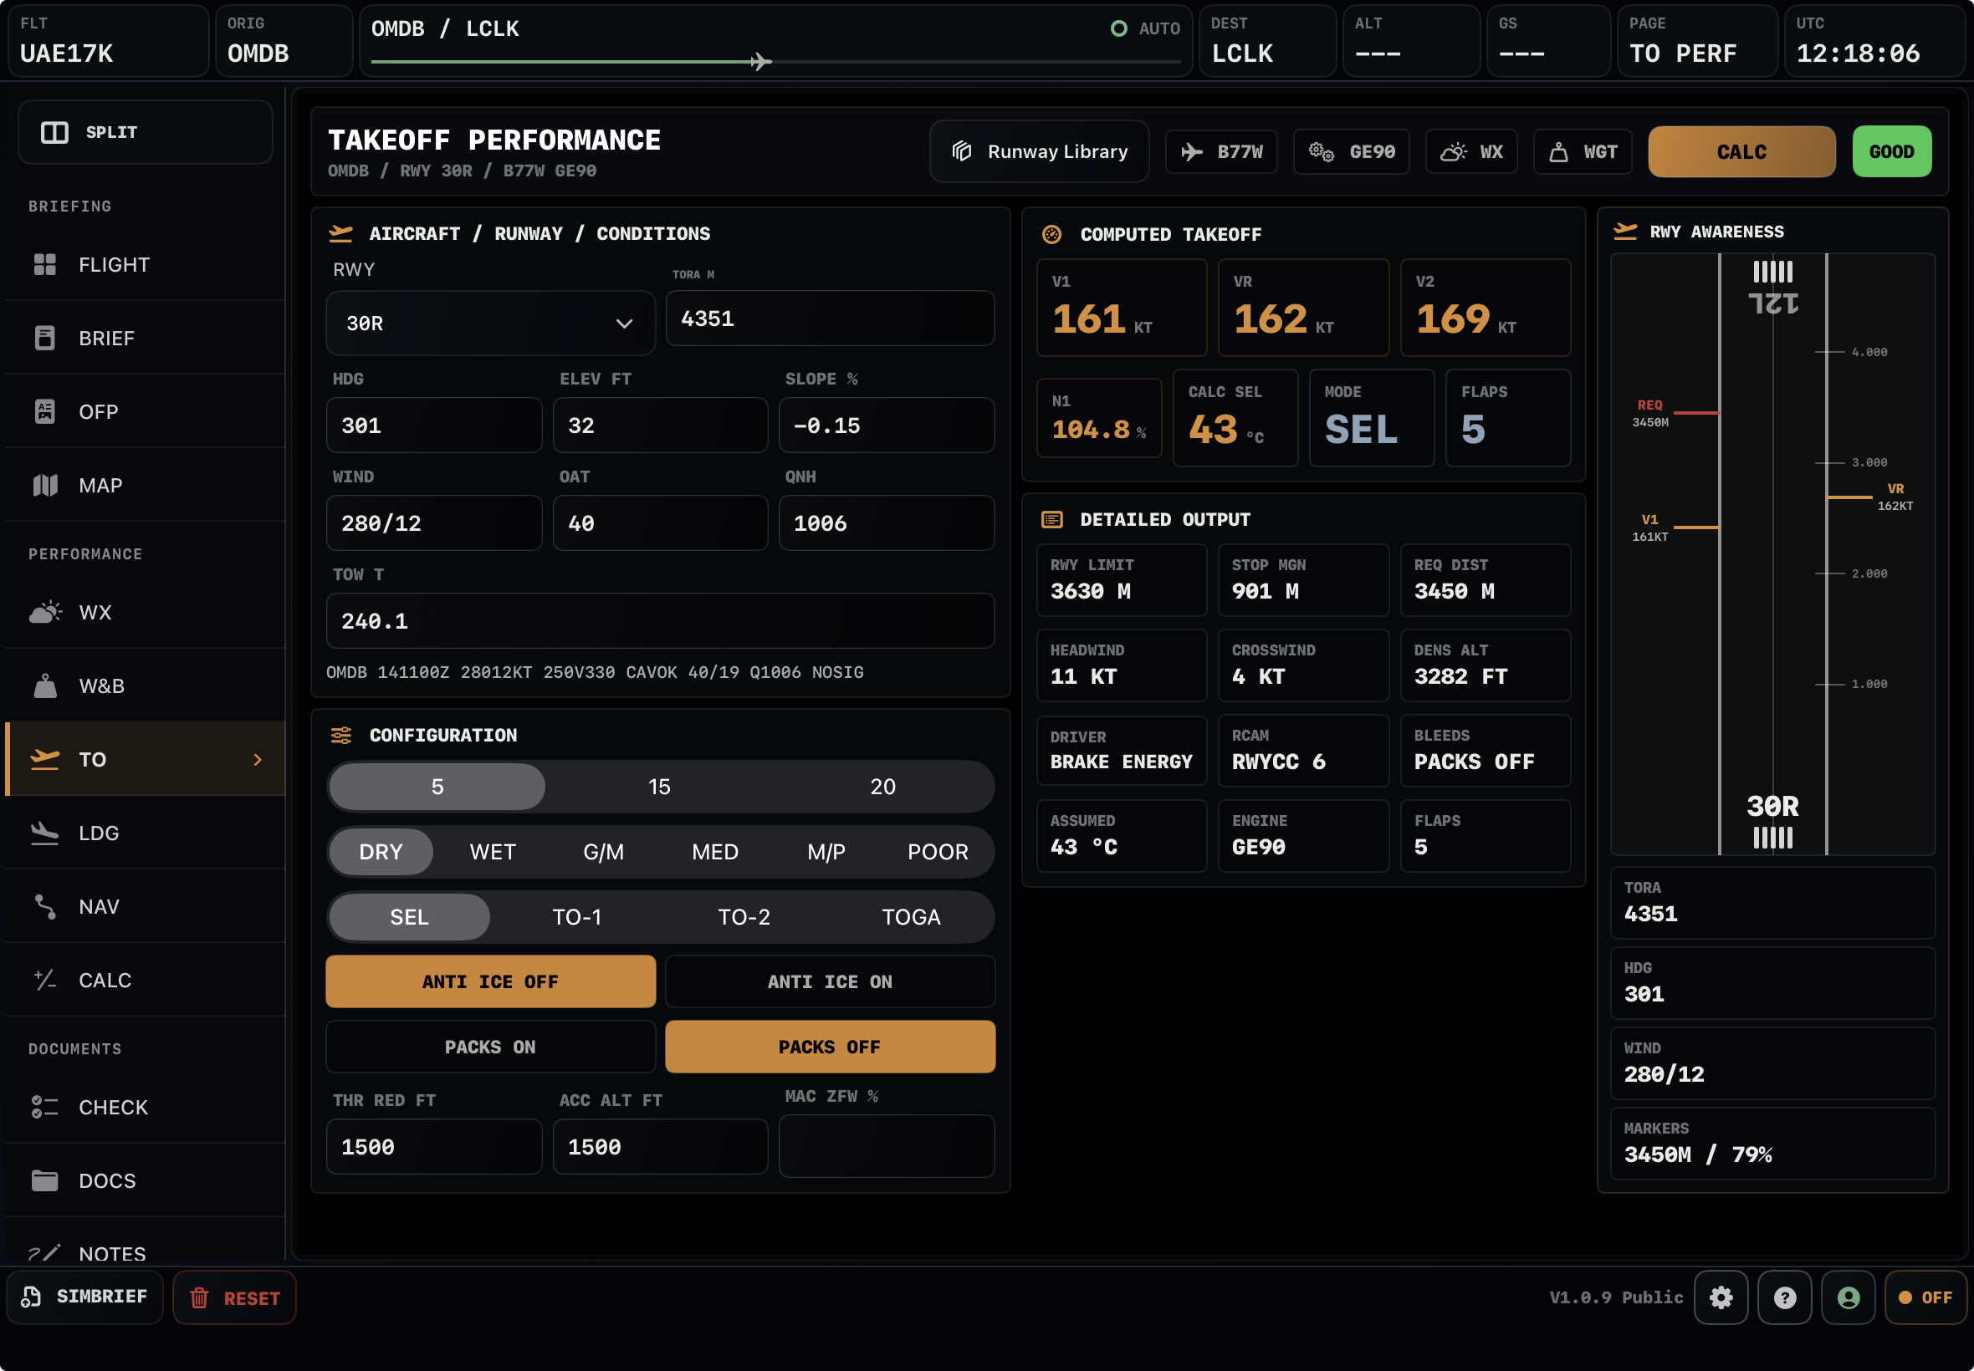
Task: Open the NAV route icon
Action: (x=44, y=906)
